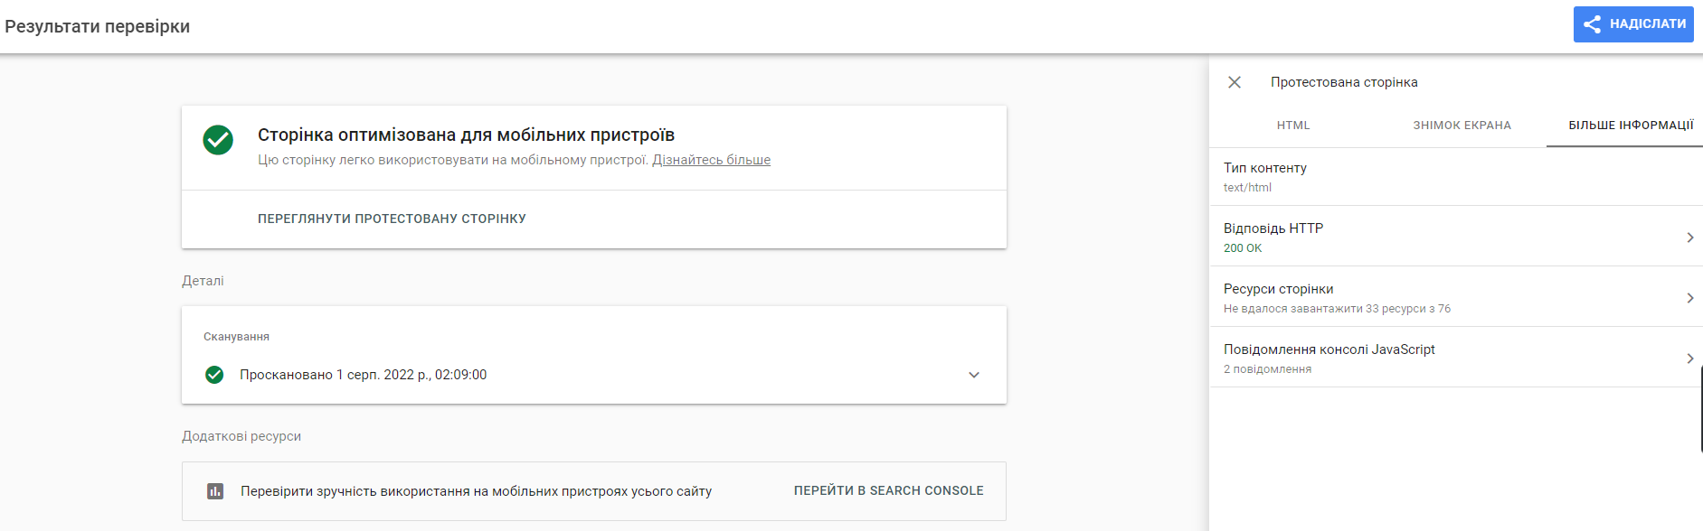This screenshot has height=531, width=1703.
Task: Click ПЕРЕЙТИ В SEARCH CONSOLE
Action: click(887, 490)
